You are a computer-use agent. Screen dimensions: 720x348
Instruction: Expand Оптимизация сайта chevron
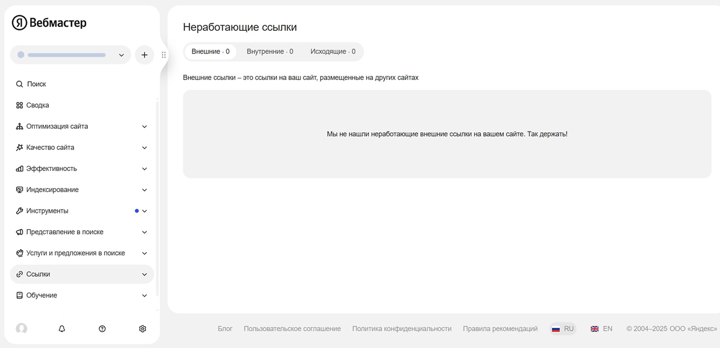click(x=145, y=127)
